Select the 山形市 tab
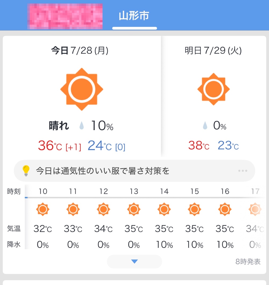Image resolution: width=269 pixels, height=285 pixels. pyautogui.click(x=134, y=16)
